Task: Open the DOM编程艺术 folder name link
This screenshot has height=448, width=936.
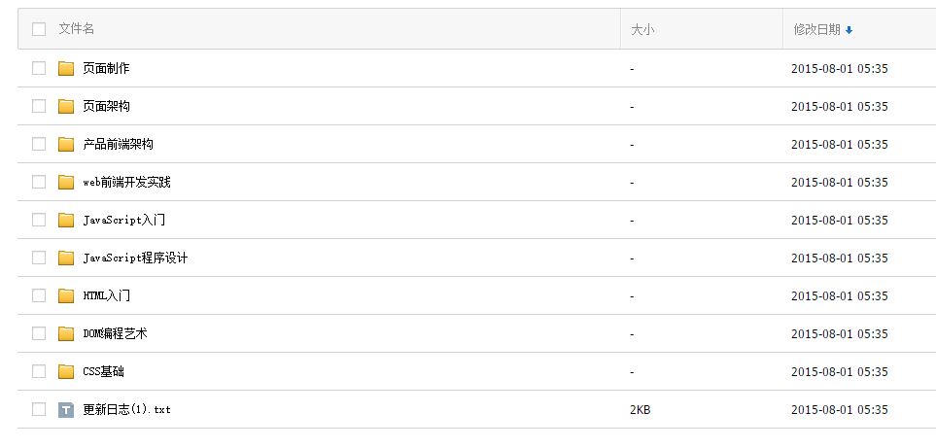Action: click(x=116, y=333)
